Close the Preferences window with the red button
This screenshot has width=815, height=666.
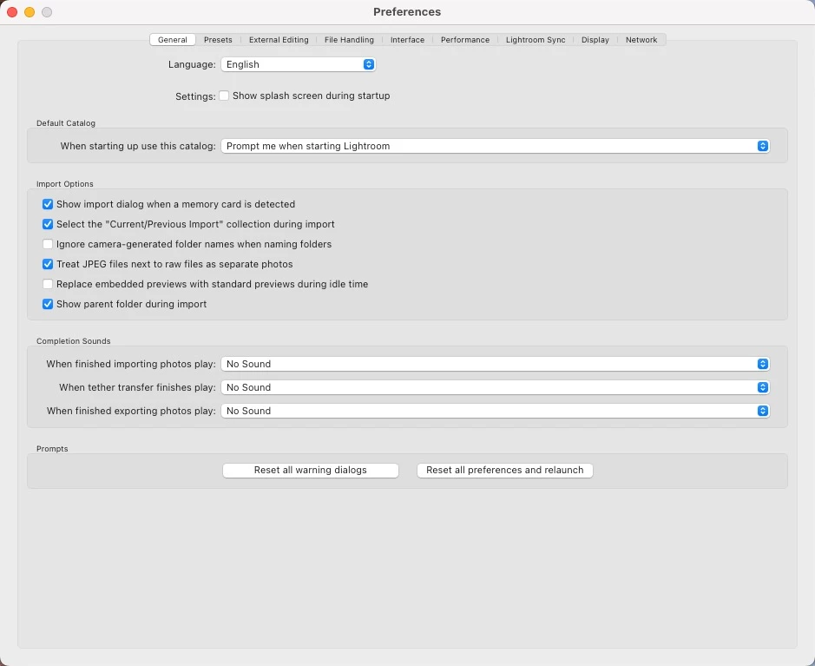(x=12, y=12)
